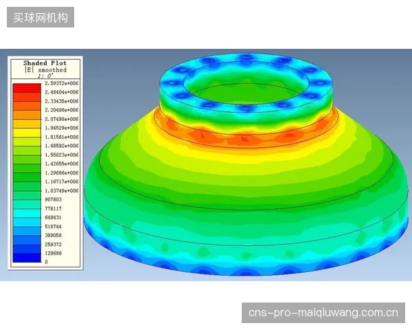Viewport: 412px width, 330px height.
Task: Click the 3D field-shaded model in the viewport
Action: pyautogui.click(x=246, y=164)
